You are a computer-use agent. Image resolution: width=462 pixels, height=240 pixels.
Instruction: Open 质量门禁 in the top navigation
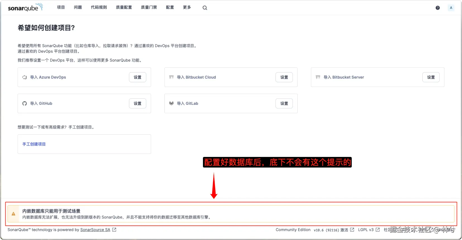pyautogui.click(x=149, y=8)
